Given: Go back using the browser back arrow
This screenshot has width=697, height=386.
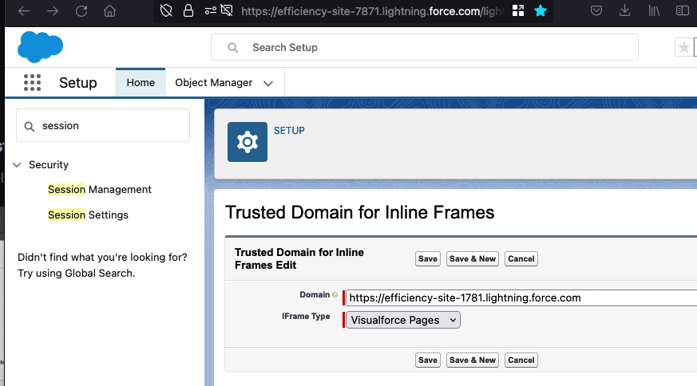Looking at the screenshot, I should [x=24, y=10].
